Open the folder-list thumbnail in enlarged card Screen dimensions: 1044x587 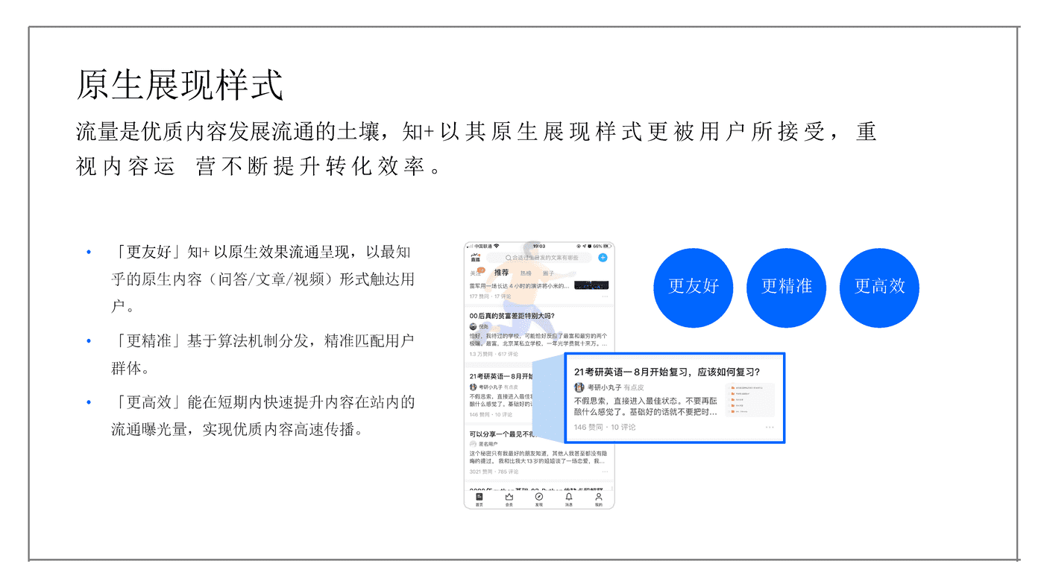tap(749, 400)
